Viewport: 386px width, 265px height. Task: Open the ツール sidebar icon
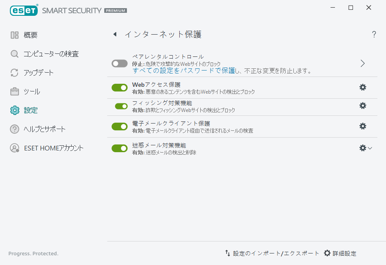[x=14, y=91]
